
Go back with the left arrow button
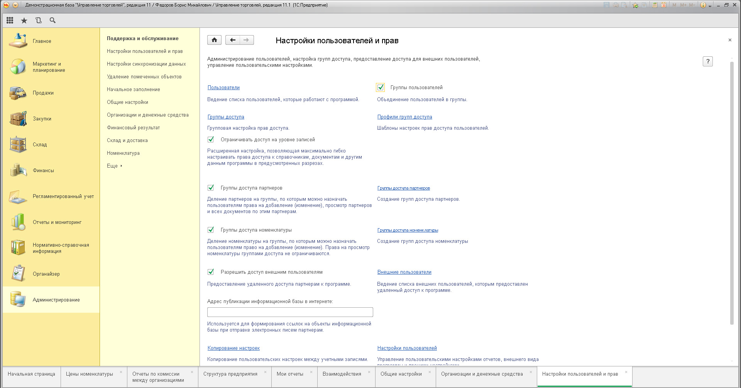(x=233, y=40)
